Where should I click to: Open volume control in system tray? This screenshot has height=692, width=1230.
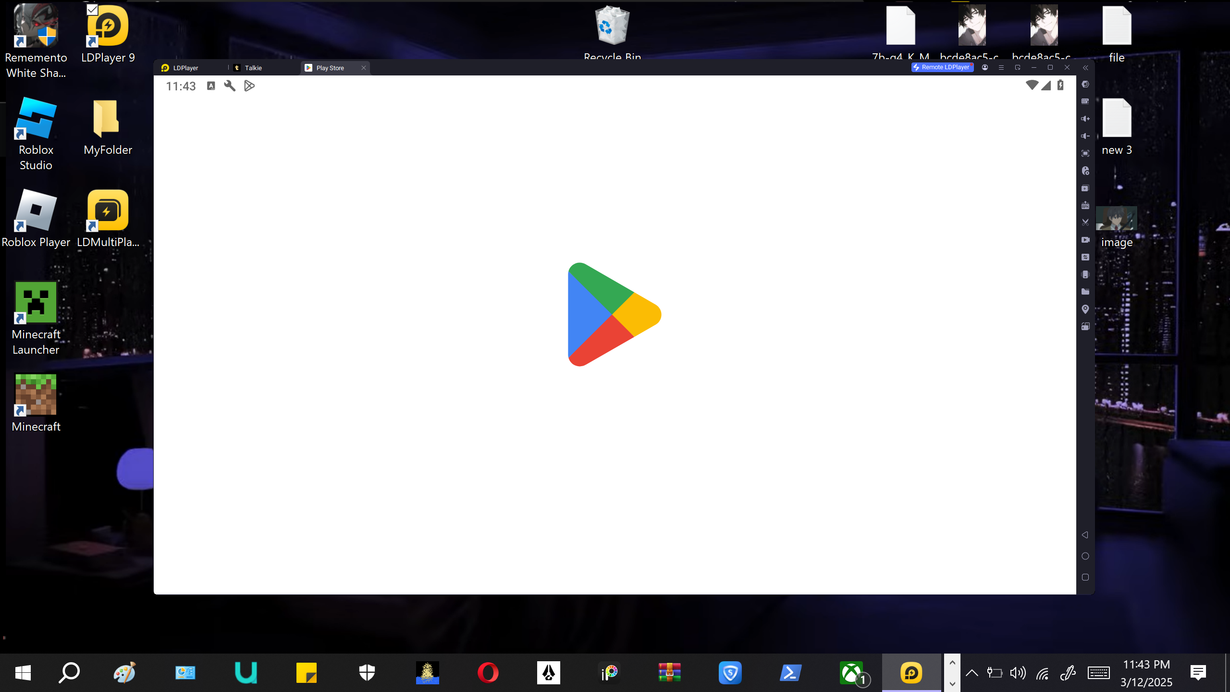point(1018,673)
